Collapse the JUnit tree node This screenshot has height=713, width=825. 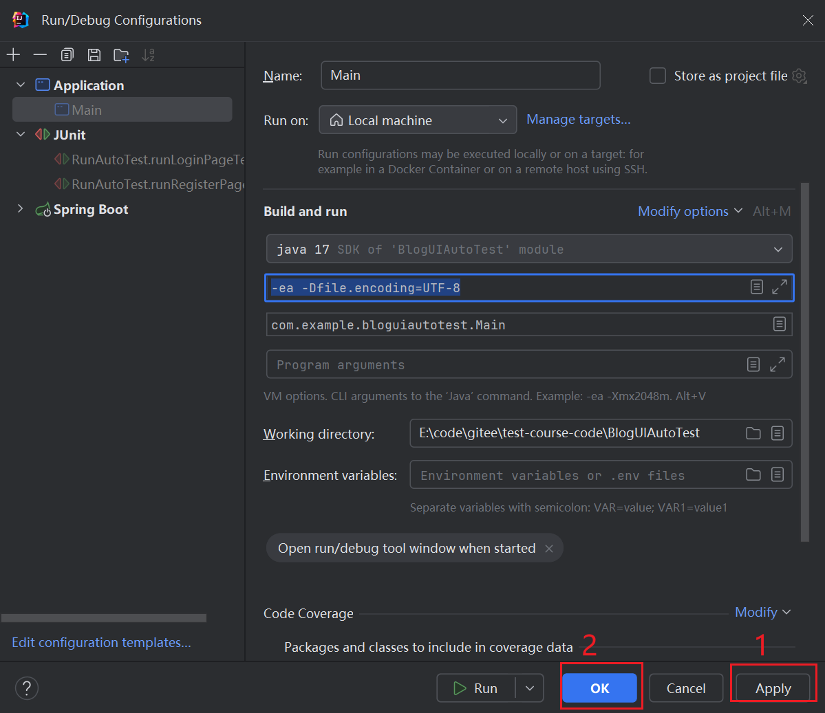[21, 134]
